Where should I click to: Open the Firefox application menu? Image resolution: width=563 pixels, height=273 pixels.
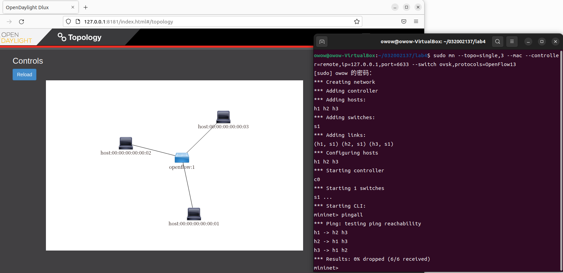point(416,22)
